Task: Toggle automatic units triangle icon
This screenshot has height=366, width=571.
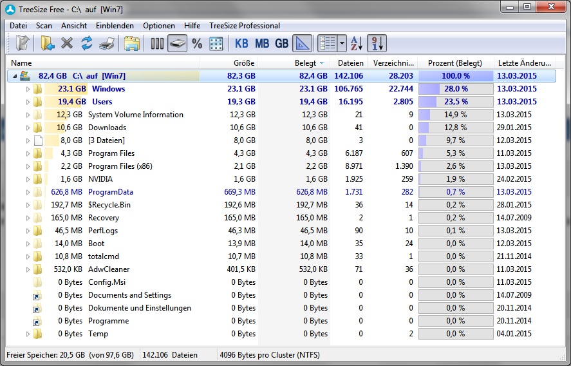Action: click(x=303, y=43)
